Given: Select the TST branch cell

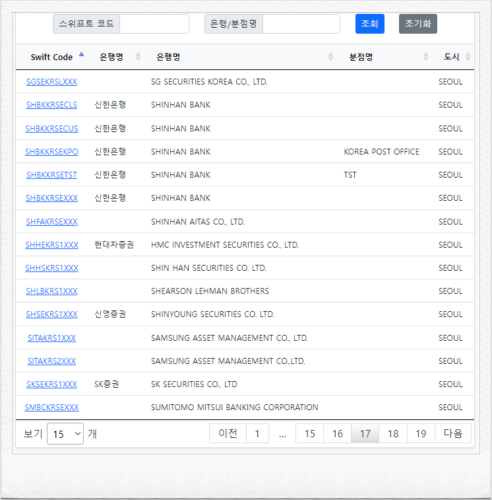Looking at the screenshot, I should tap(350, 175).
